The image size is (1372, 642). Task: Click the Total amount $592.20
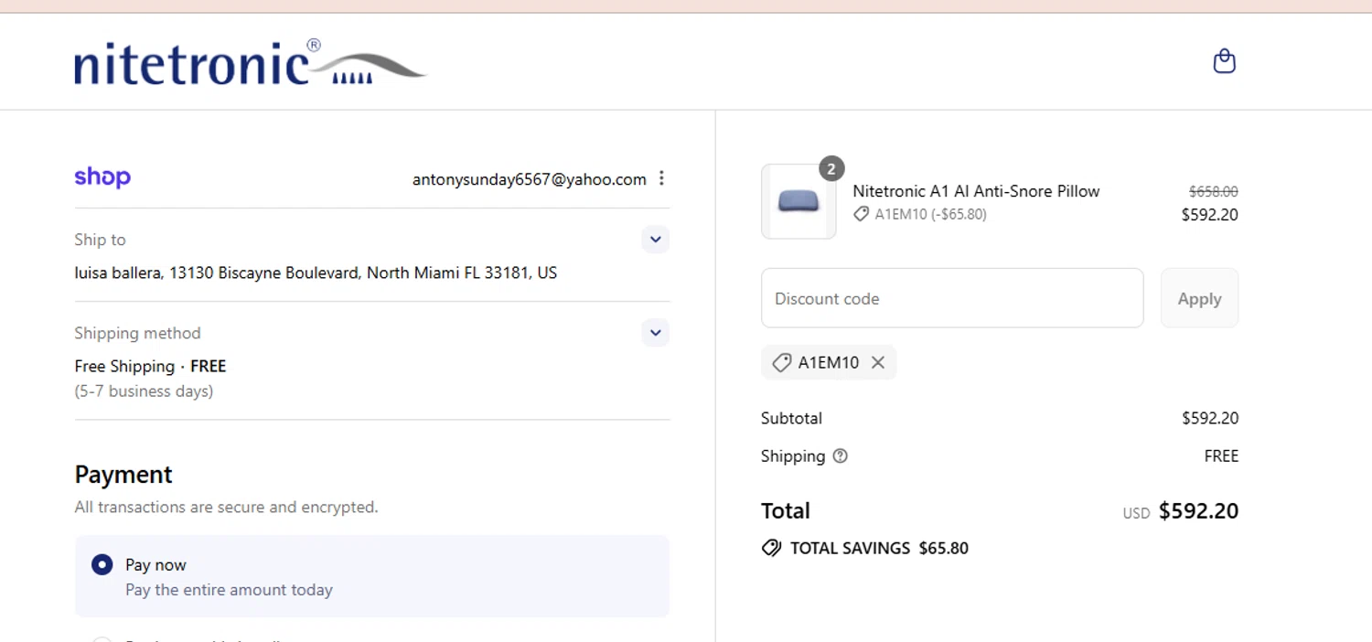1198,510
